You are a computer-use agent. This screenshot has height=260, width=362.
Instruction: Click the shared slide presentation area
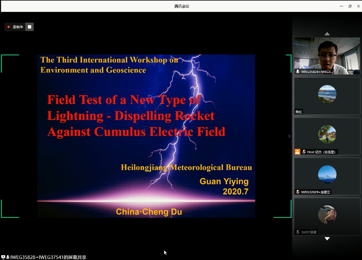point(146,136)
